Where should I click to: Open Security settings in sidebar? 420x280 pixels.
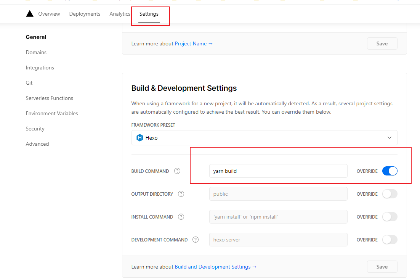pos(35,129)
